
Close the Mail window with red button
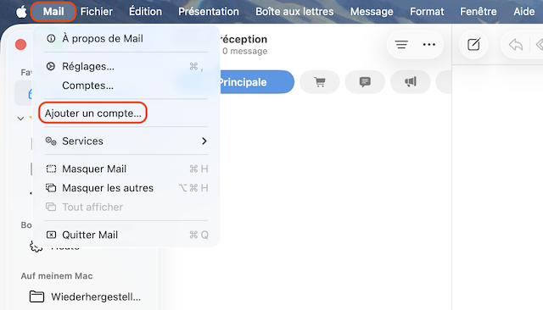(x=20, y=45)
